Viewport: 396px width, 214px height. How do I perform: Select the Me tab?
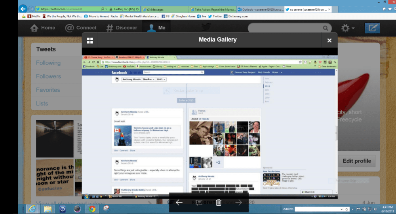click(156, 28)
